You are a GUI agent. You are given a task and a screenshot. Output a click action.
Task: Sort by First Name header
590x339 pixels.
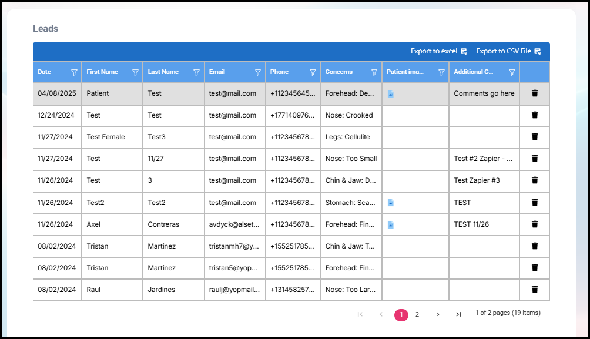[102, 72]
